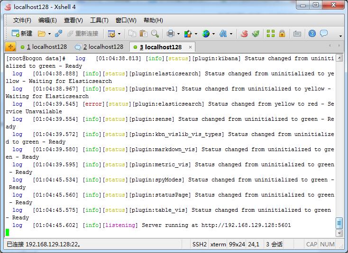
Task: Launch Xftp with the red swirl icon
Action: tap(244, 34)
